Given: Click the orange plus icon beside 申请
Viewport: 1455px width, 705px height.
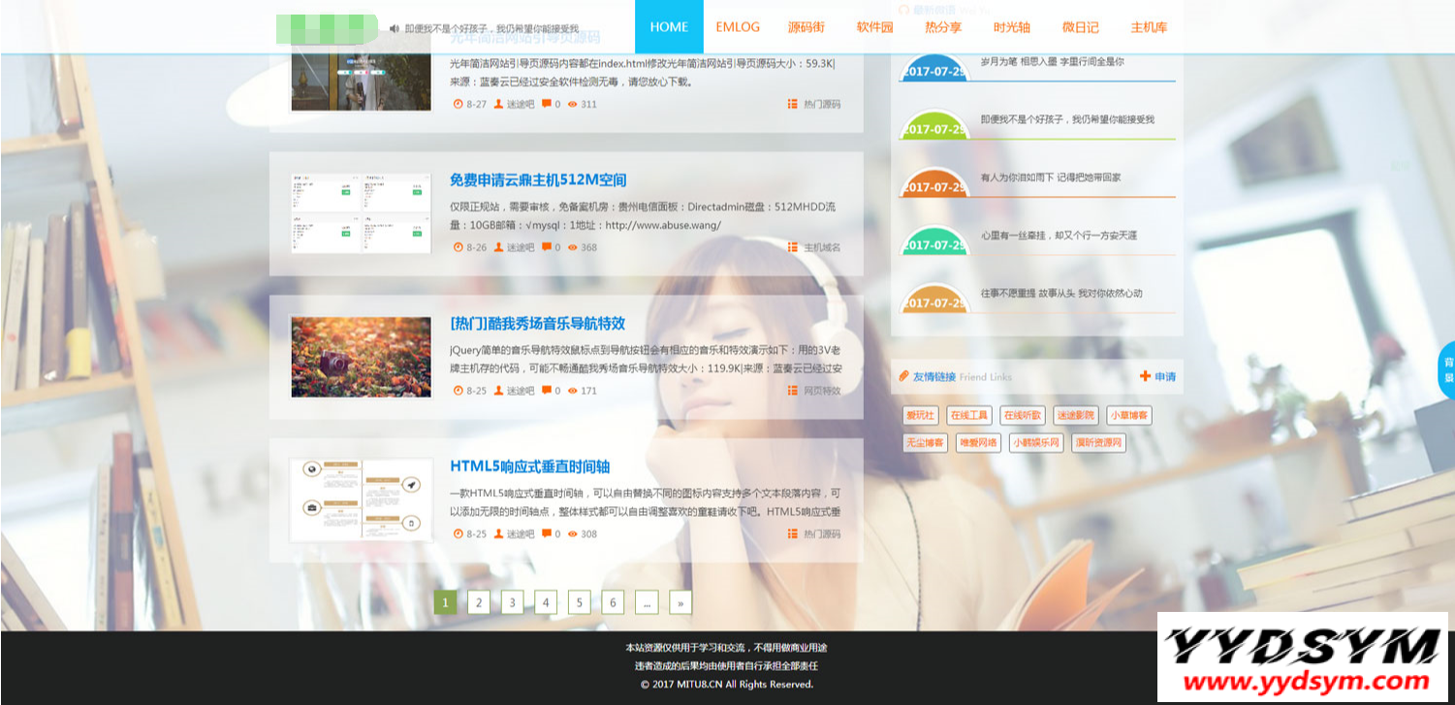Looking at the screenshot, I should click(1145, 376).
